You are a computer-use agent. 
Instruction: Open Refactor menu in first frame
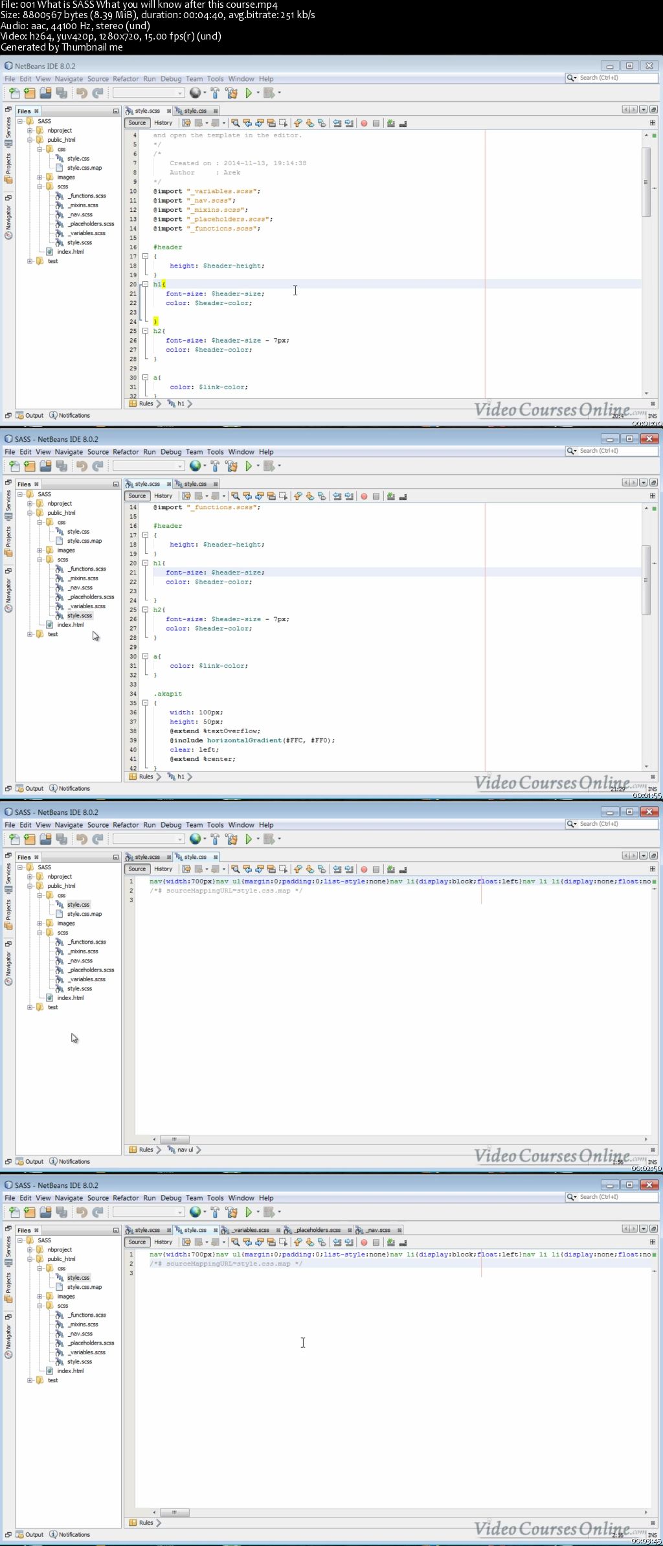pyautogui.click(x=126, y=79)
